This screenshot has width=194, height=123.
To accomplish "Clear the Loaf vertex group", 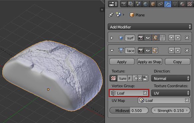I will pos(145,93).
